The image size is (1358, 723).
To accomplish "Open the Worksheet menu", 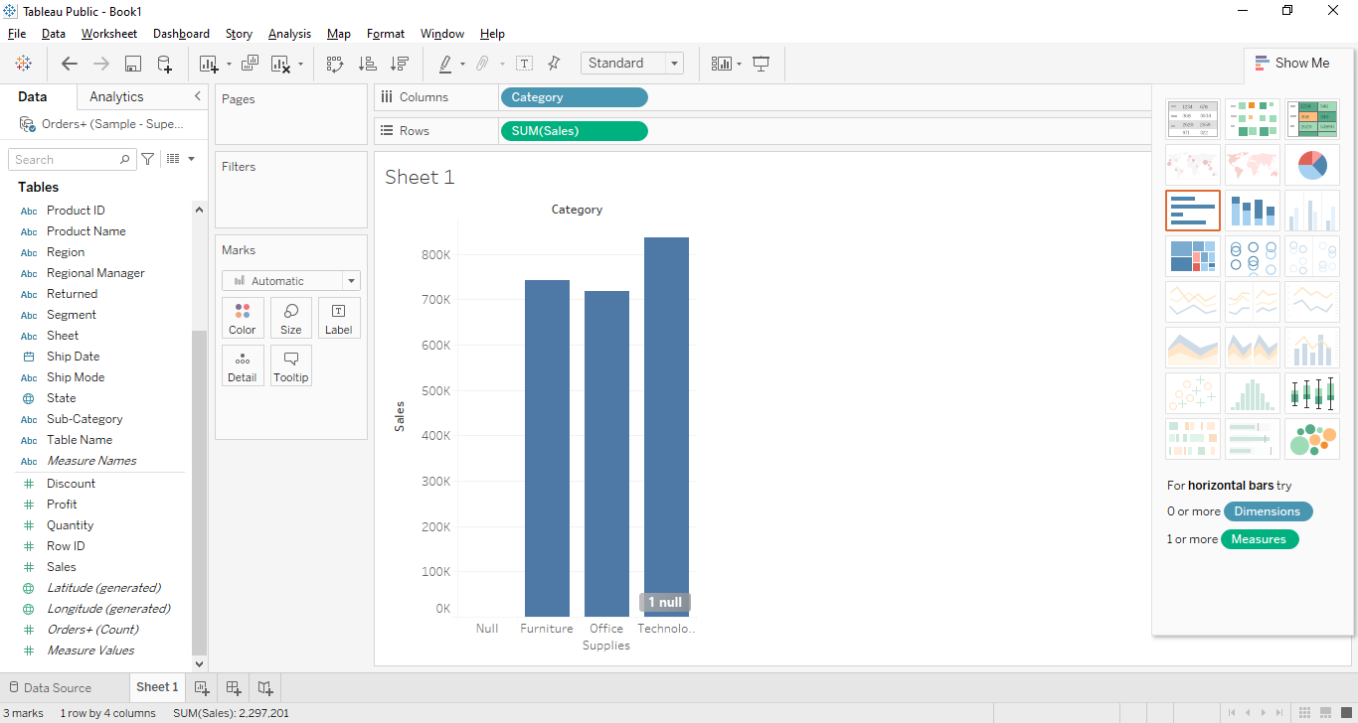I will (x=109, y=34).
